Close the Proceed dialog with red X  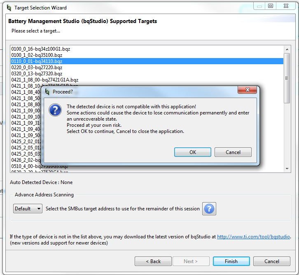click(x=248, y=90)
